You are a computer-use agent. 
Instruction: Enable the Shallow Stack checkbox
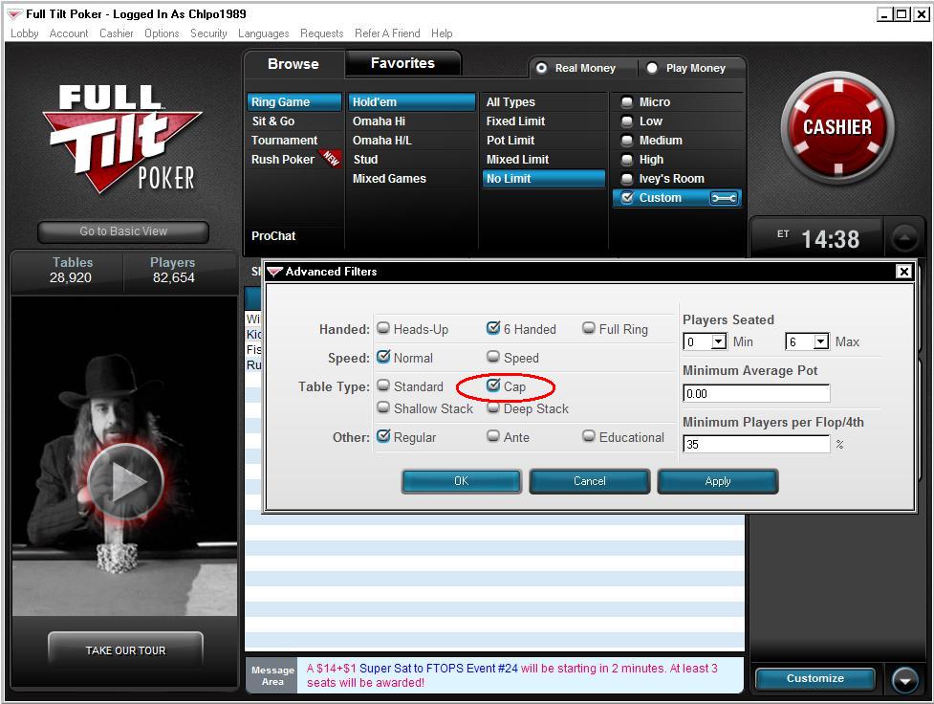383,407
